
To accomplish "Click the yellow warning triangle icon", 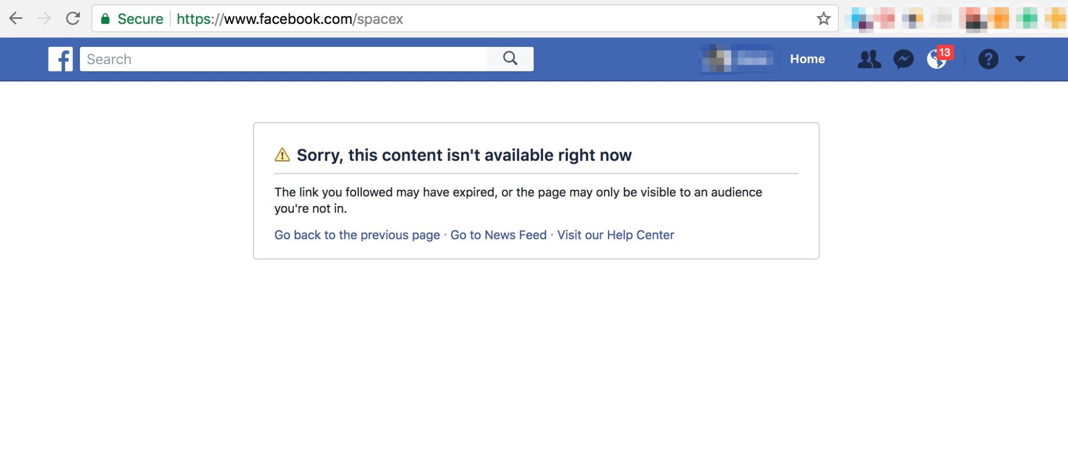I will (282, 155).
